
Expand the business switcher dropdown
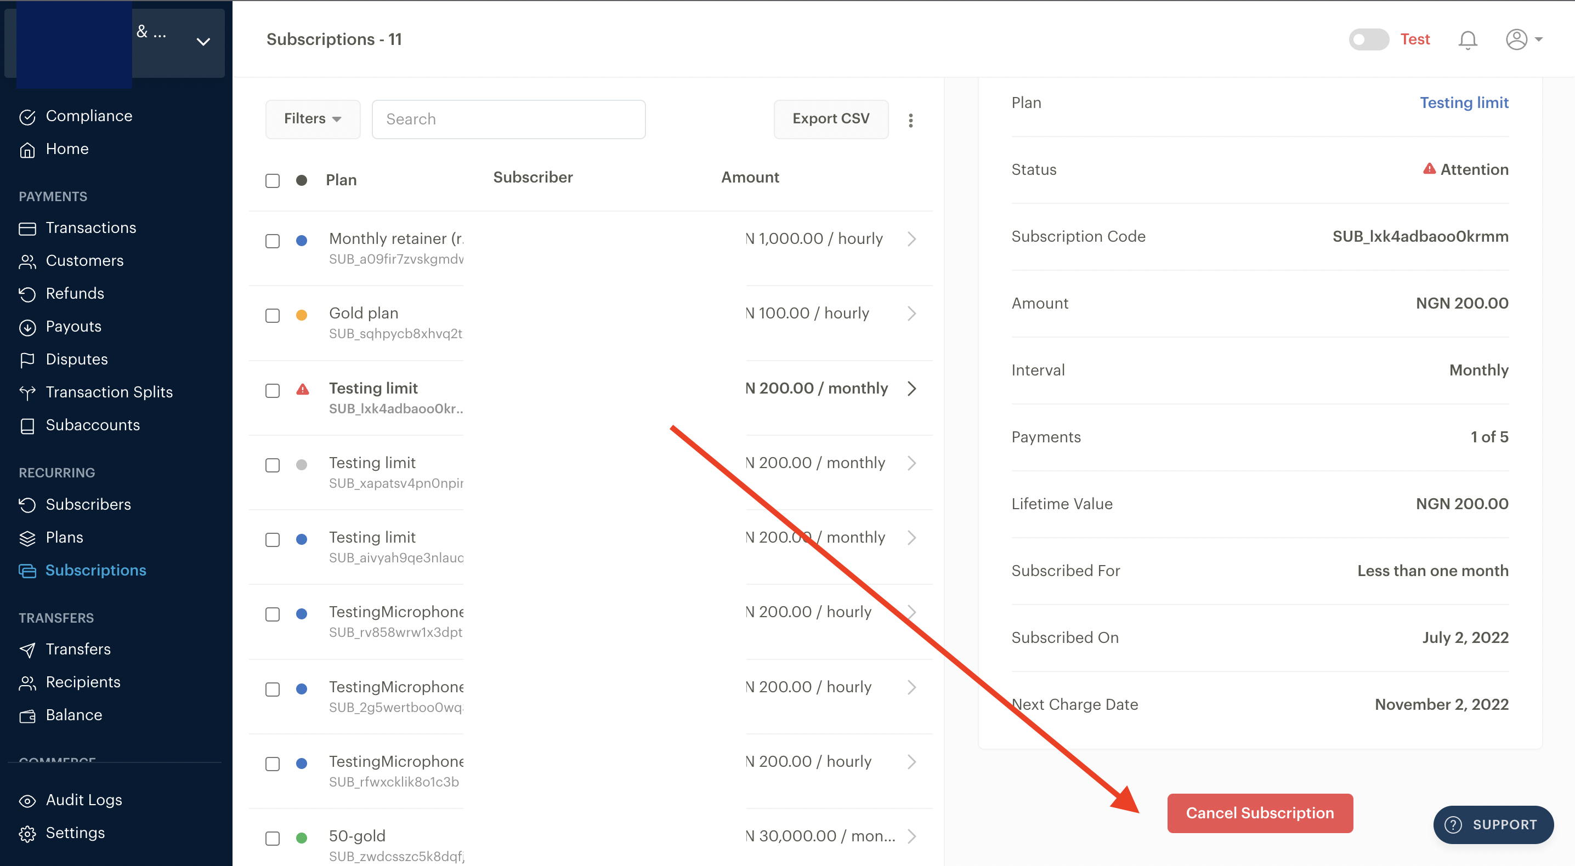[x=203, y=42]
